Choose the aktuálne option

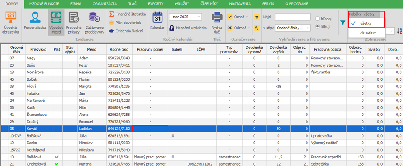coord(367,33)
